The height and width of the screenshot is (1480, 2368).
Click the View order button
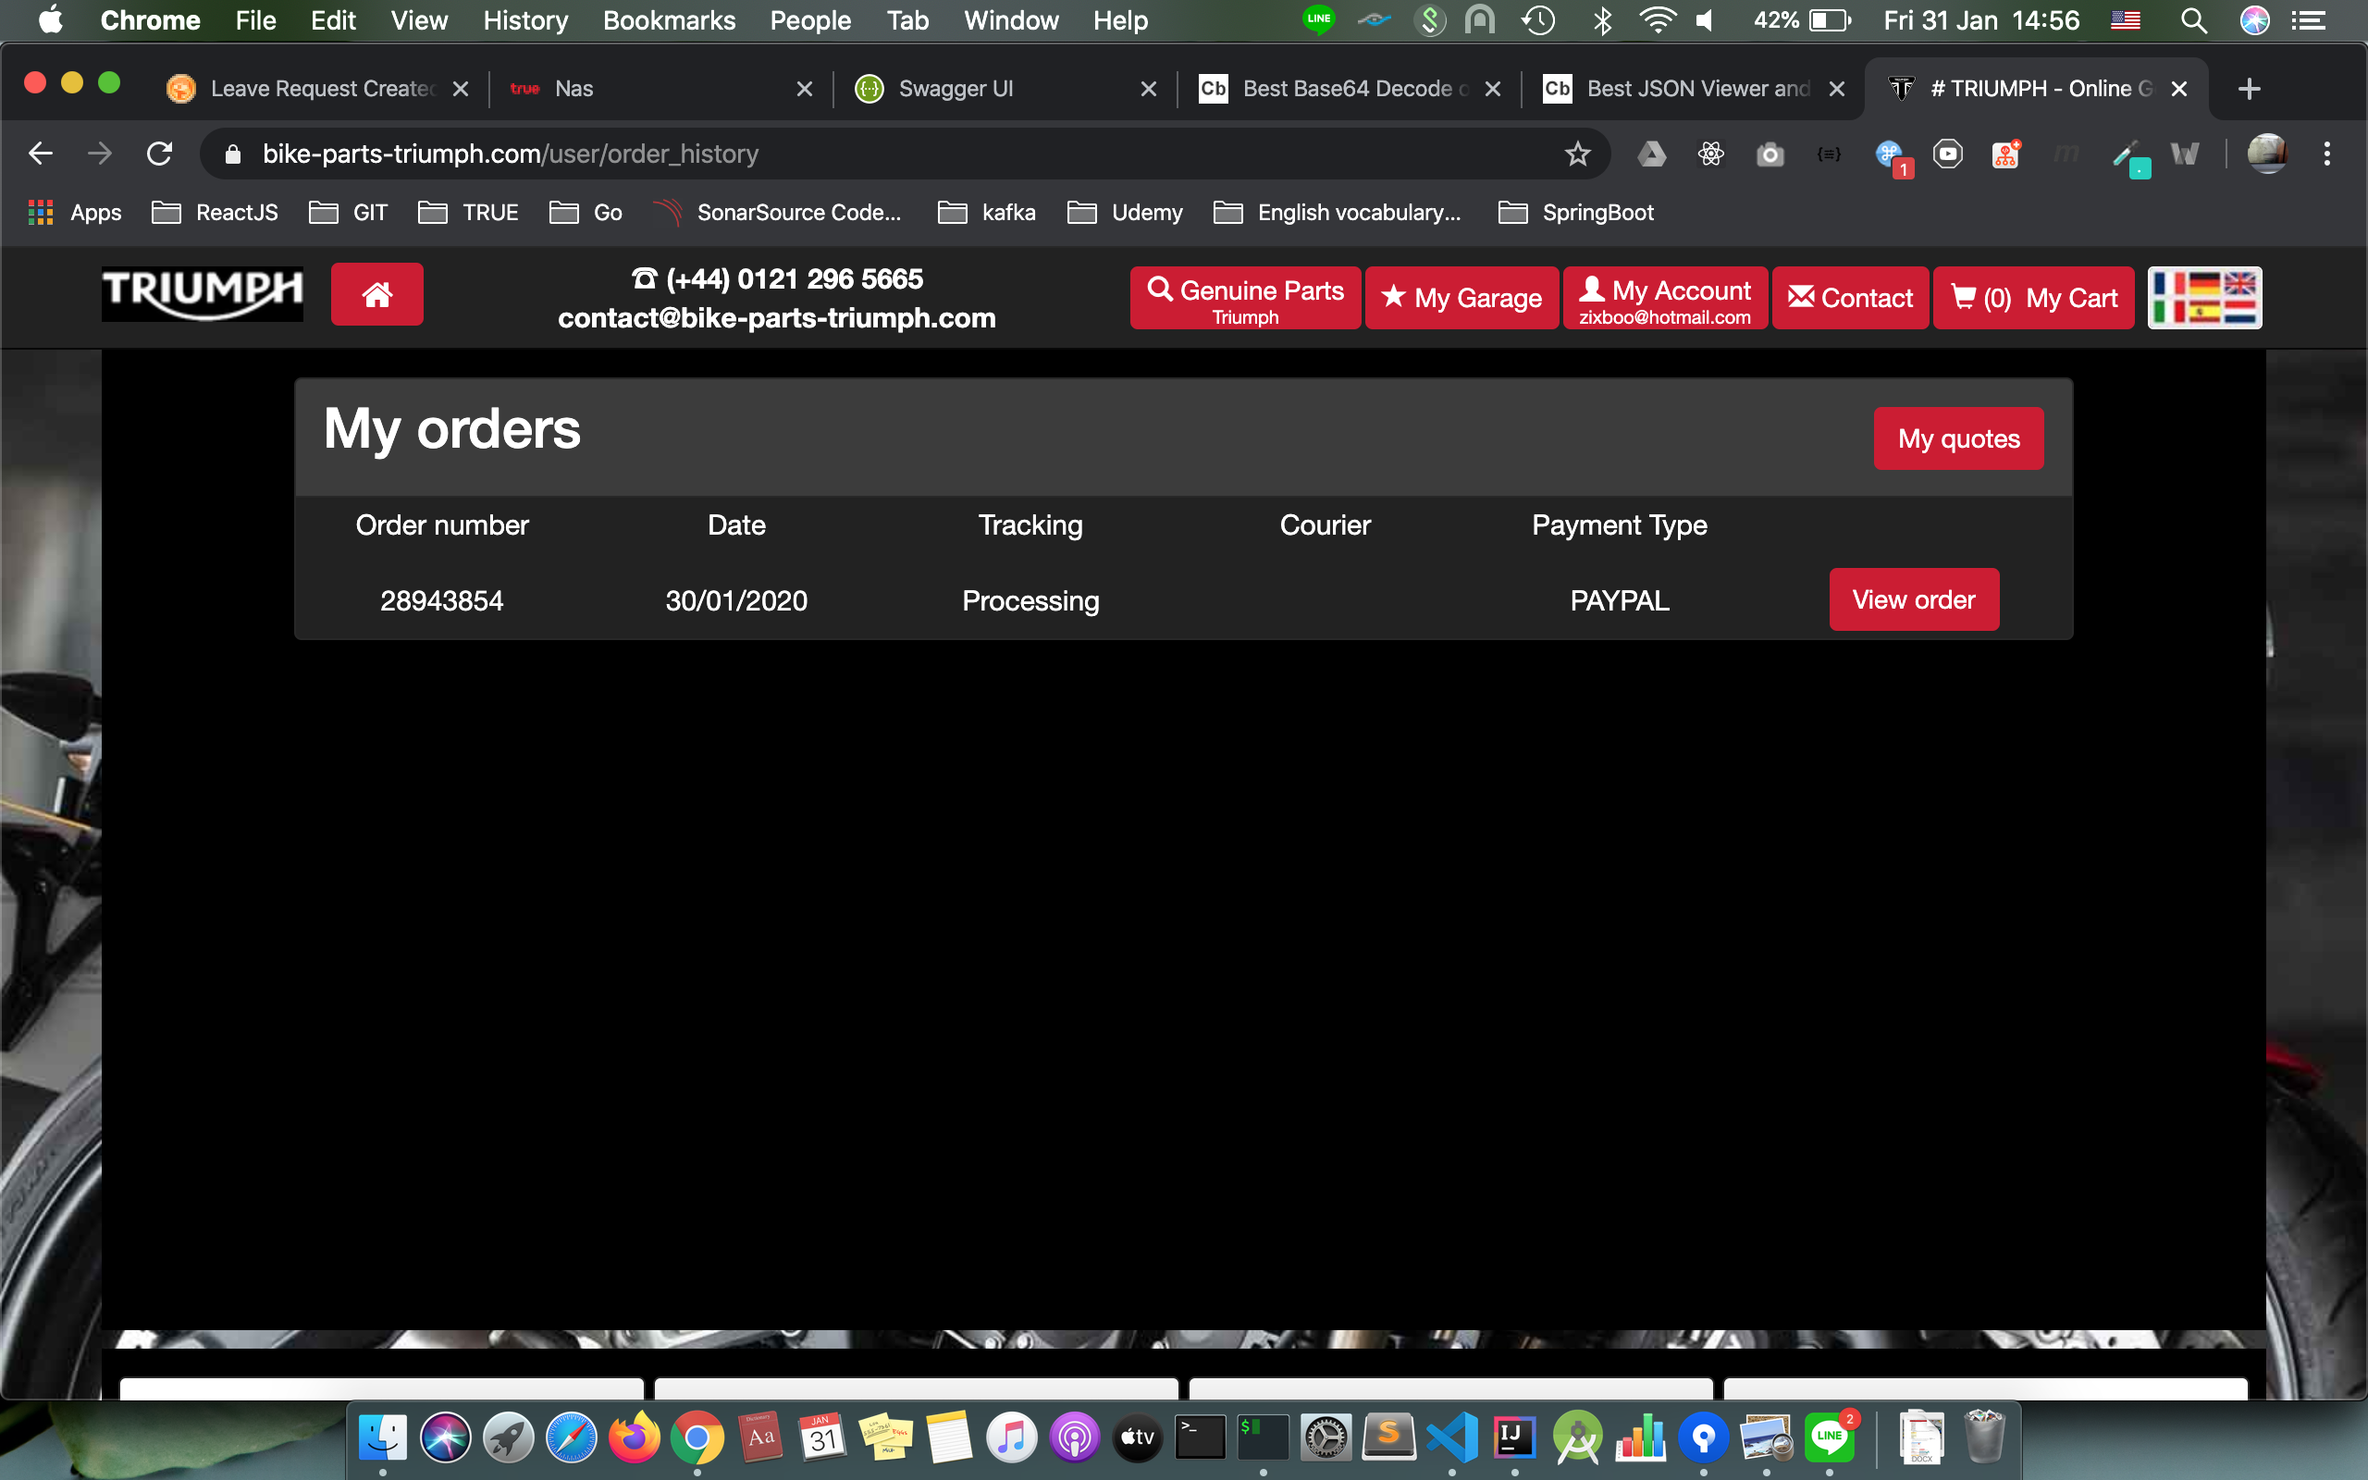(1913, 599)
